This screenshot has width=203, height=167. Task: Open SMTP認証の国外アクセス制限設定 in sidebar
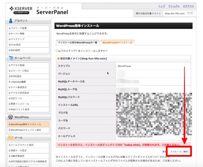click(x=28, y=162)
